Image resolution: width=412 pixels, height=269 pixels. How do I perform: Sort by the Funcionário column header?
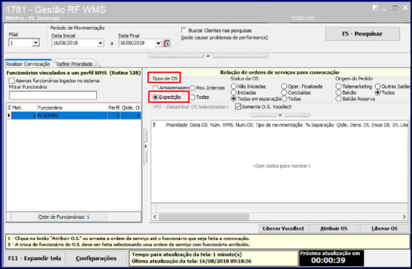(x=72, y=108)
